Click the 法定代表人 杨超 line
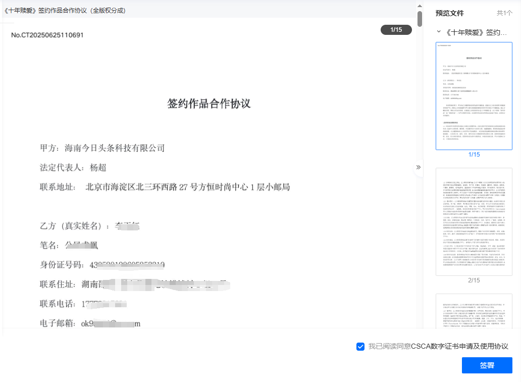Screen dimensions: 521x382 click(73, 168)
